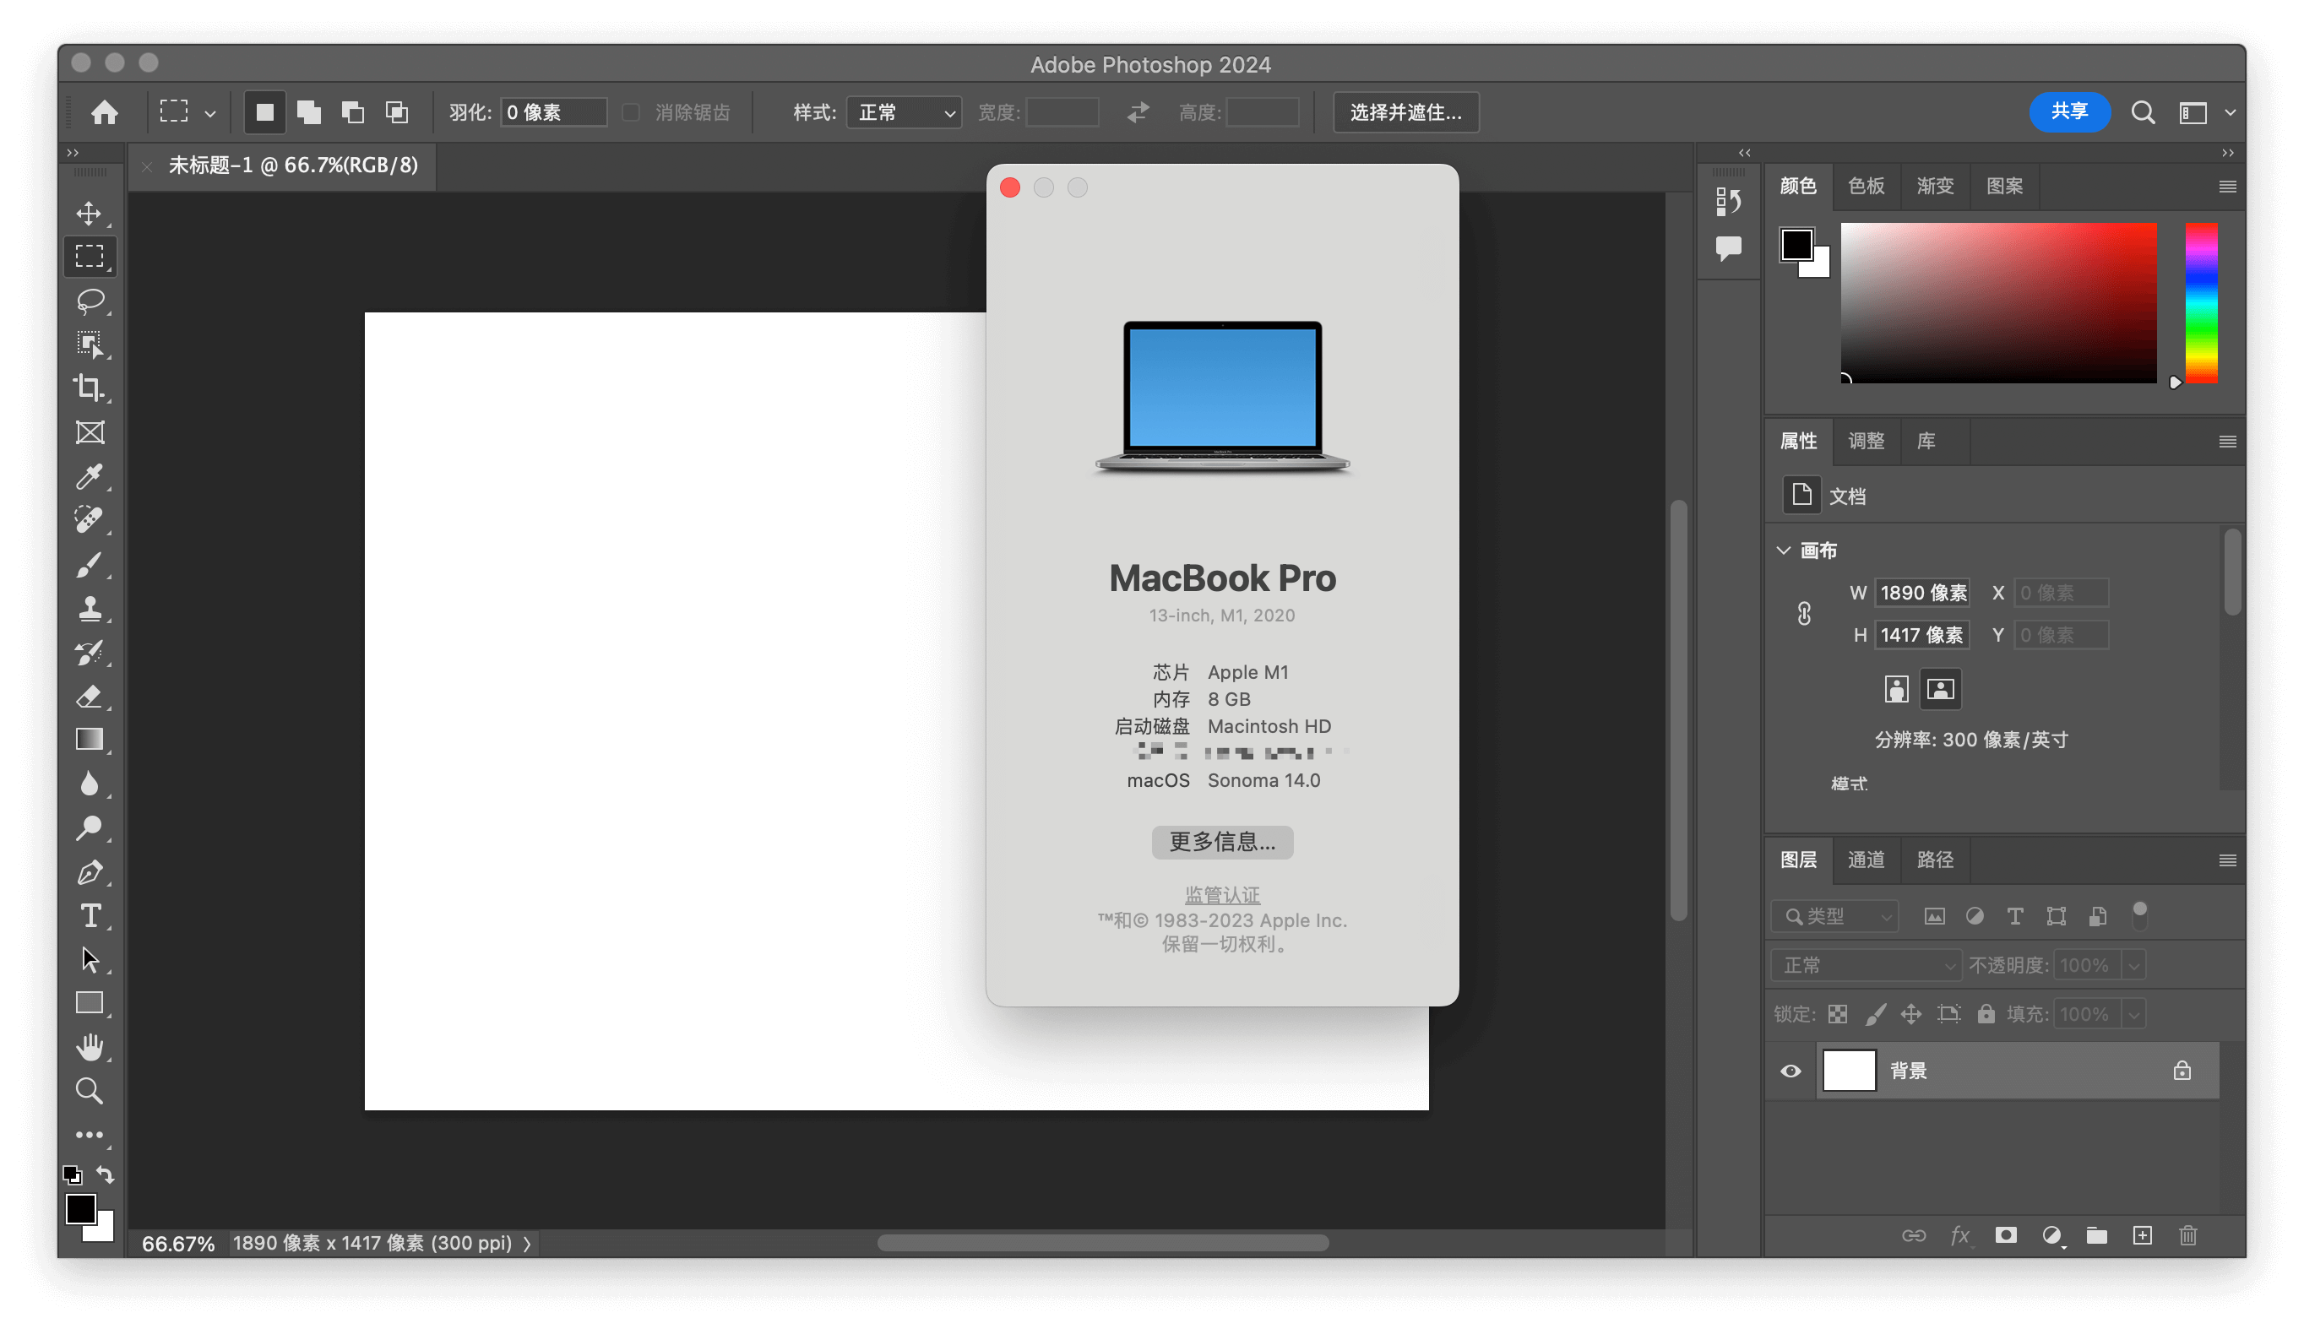Select the Zoom tool
The width and height of the screenshot is (2304, 1329).
pyautogui.click(x=90, y=1090)
